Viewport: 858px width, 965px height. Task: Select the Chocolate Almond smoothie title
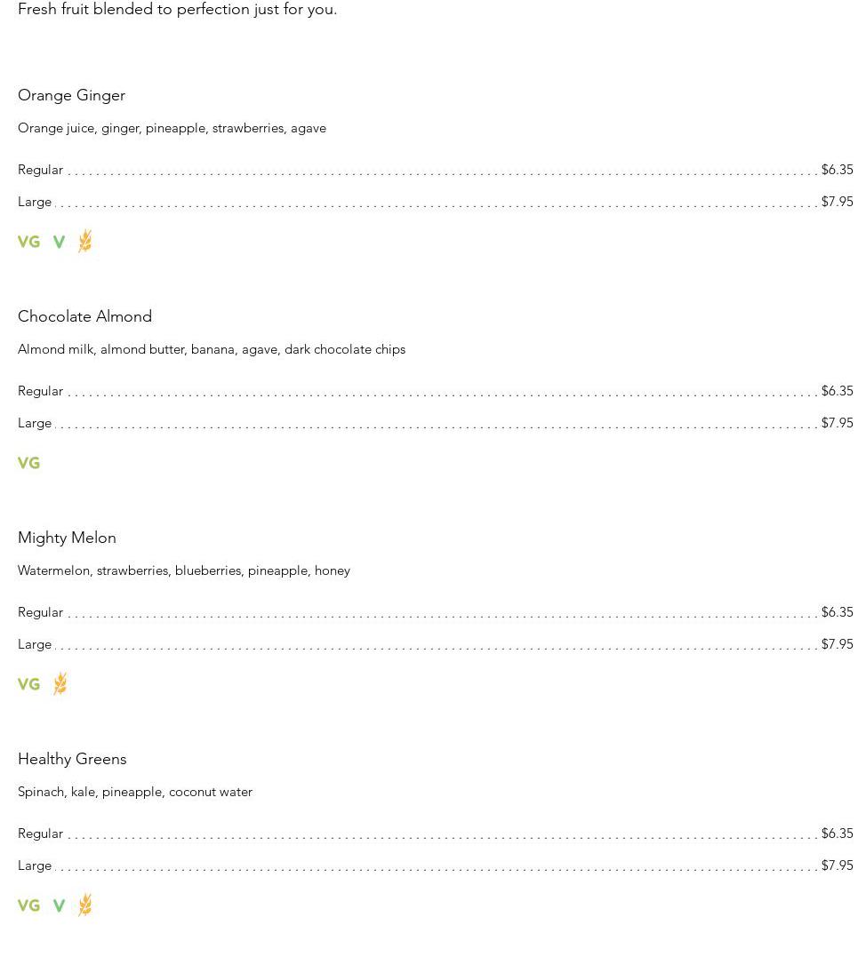tap(84, 316)
